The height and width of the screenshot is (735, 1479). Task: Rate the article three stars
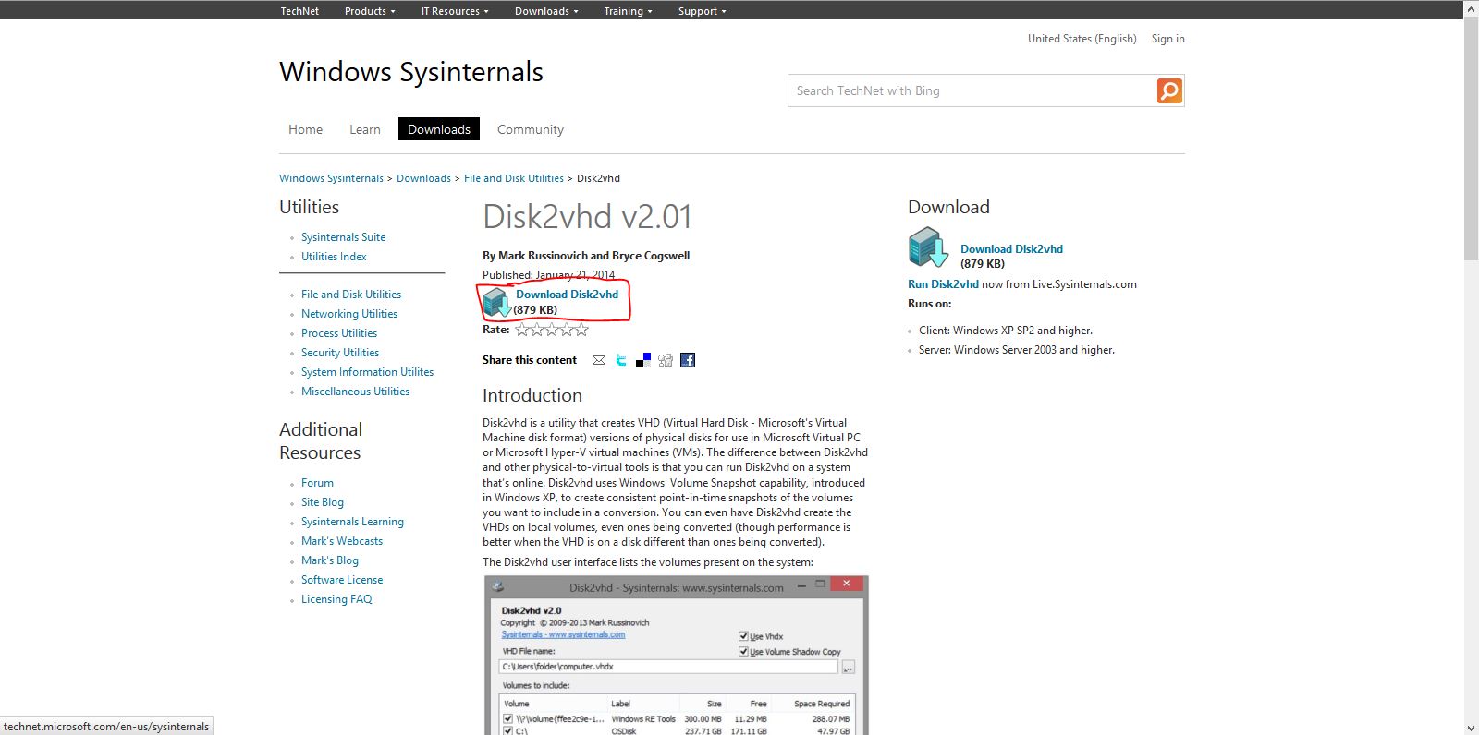click(x=552, y=330)
